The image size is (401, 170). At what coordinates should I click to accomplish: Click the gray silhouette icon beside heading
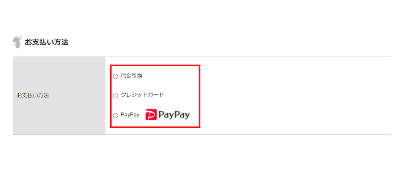pyautogui.click(x=17, y=42)
